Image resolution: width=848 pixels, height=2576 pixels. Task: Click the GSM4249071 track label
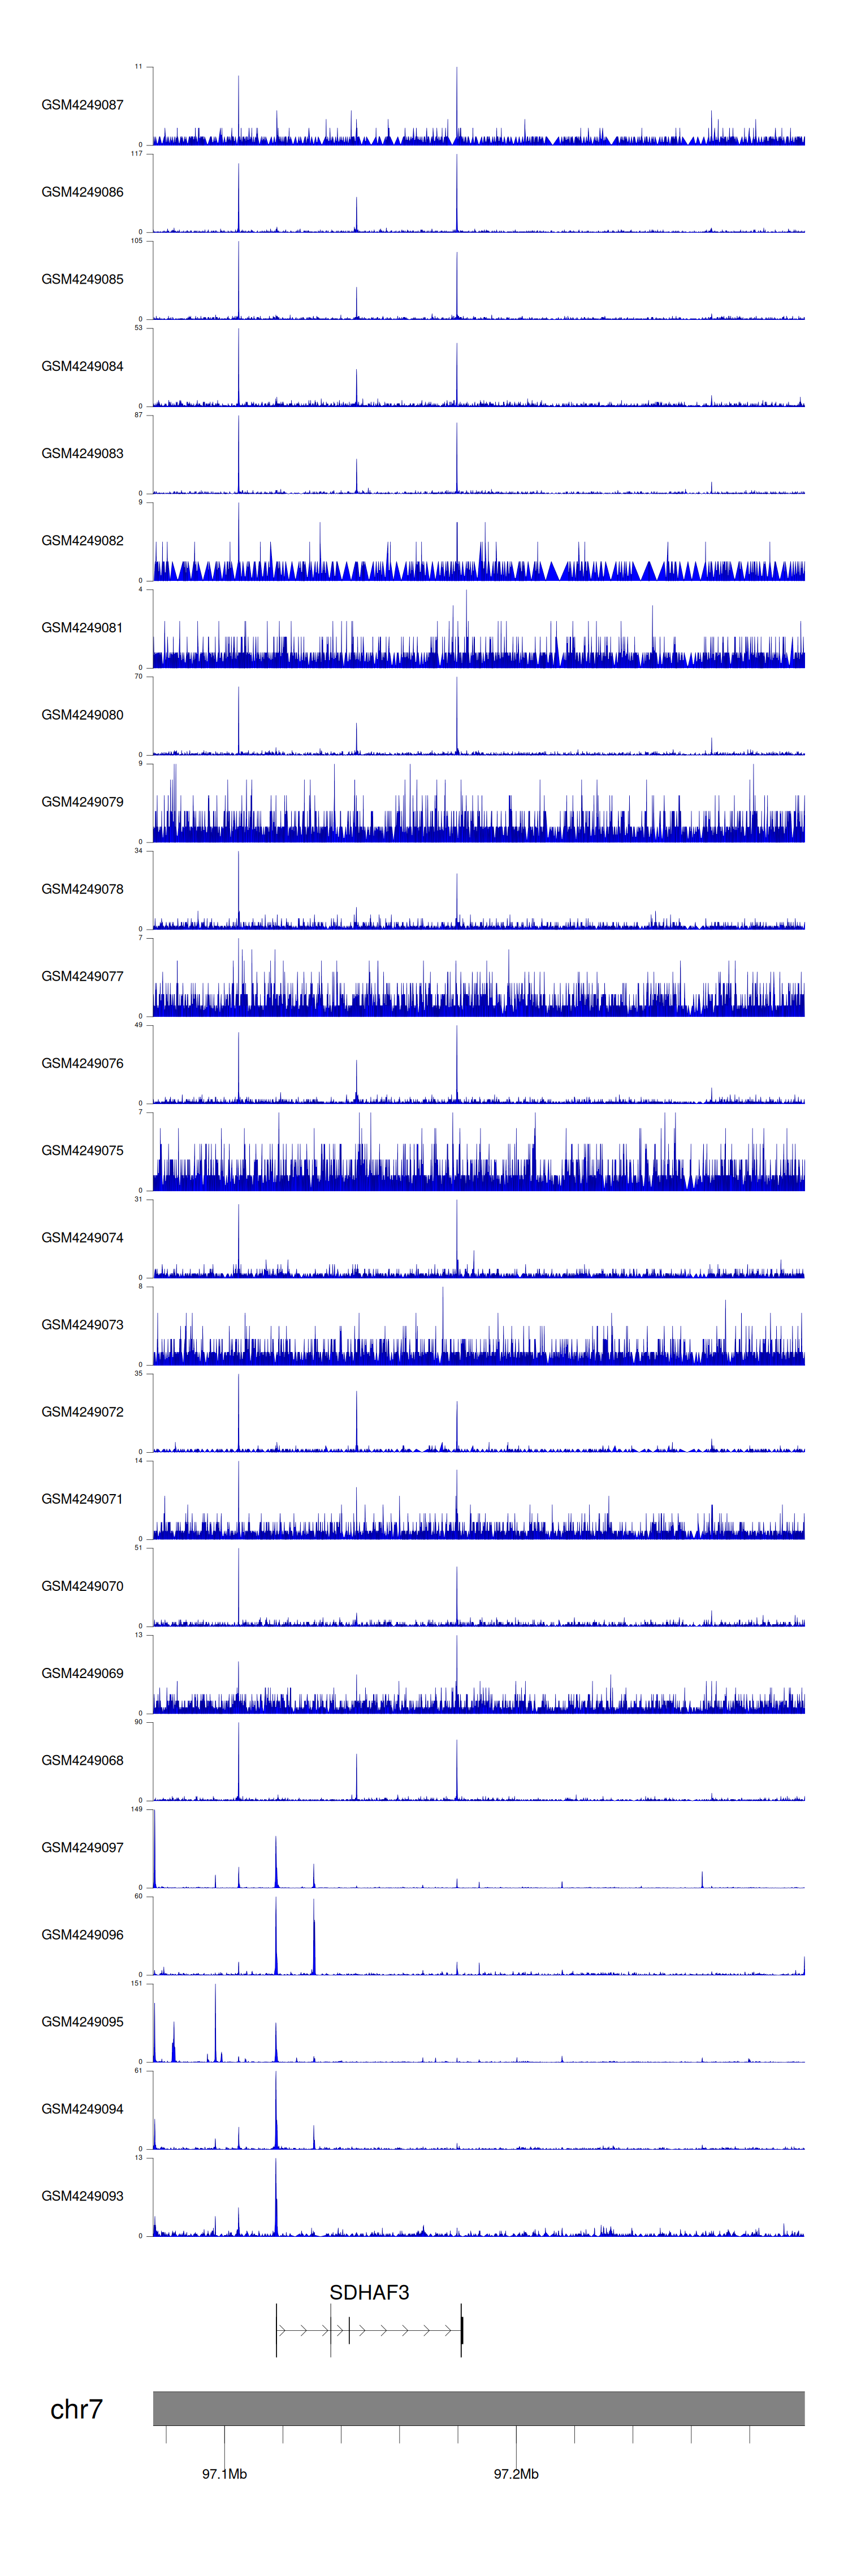(x=82, y=1498)
